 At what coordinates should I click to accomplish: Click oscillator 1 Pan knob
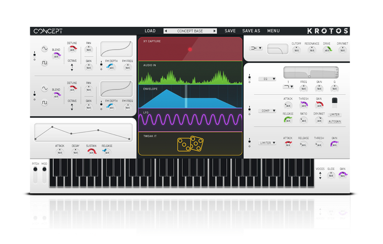coord(88,50)
